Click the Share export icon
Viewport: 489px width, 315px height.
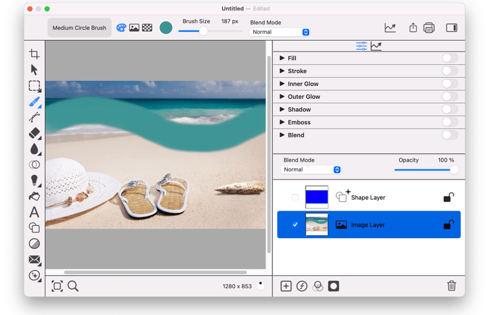[413, 27]
